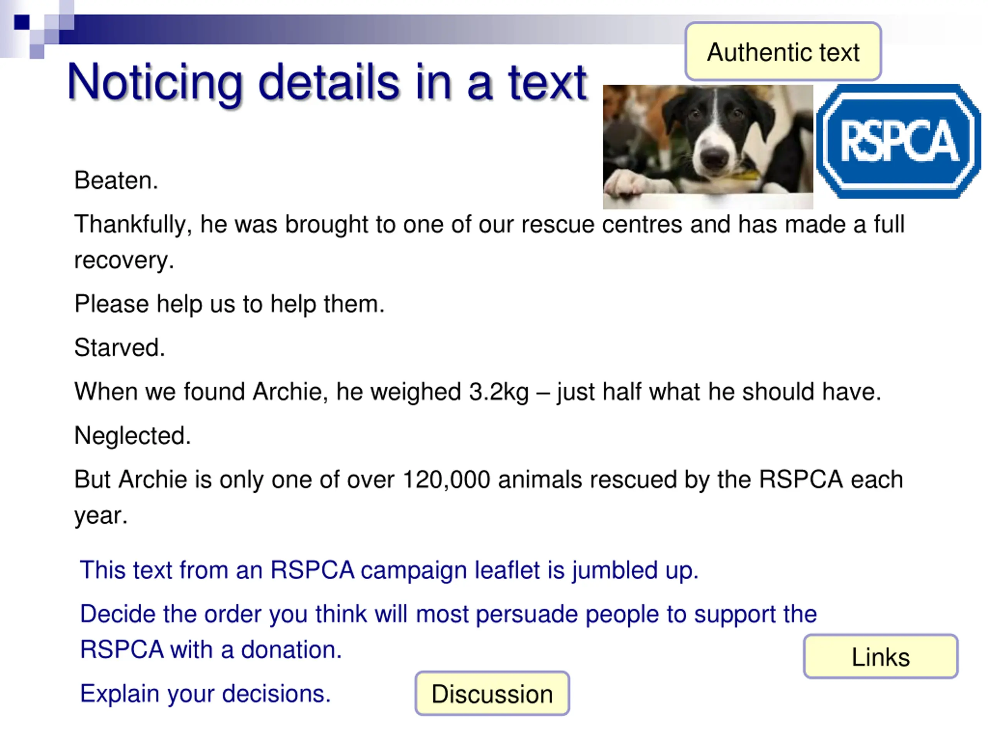
Task: Click 'Please help us to help them.'
Action: pyautogui.click(x=229, y=304)
